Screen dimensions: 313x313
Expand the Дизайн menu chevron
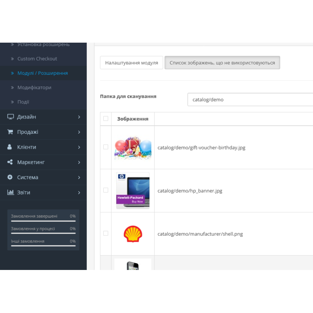click(79, 117)
